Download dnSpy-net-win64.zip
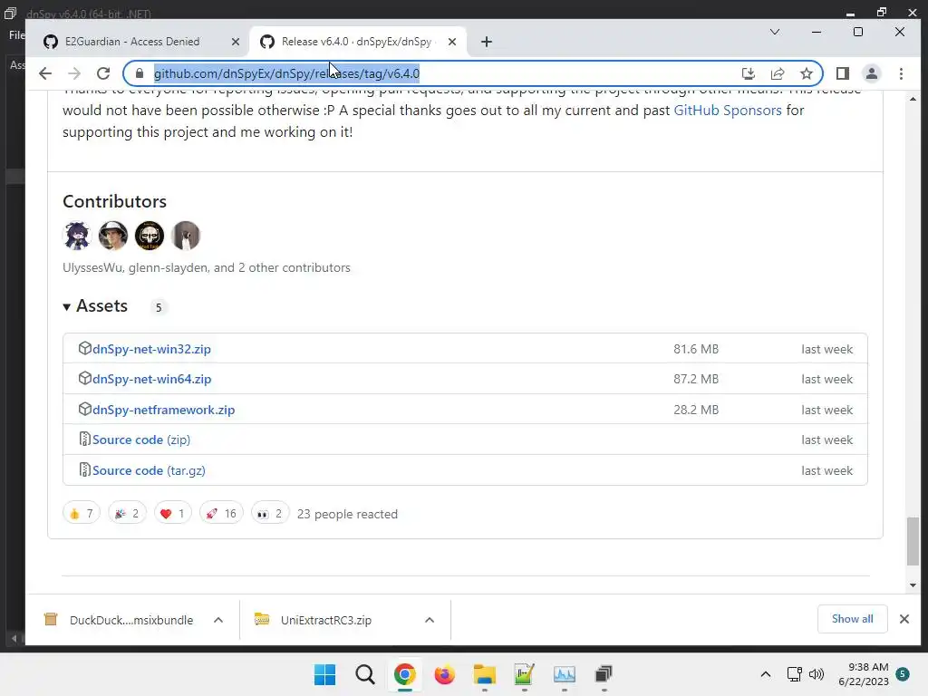The height and width of the screenshot is (696, 928). pos(151,379)
